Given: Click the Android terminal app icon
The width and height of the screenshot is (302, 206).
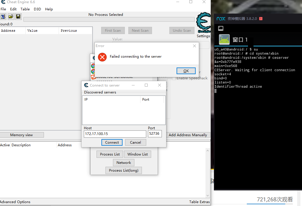Looking at the screenshot, I should tap(224, 40).
